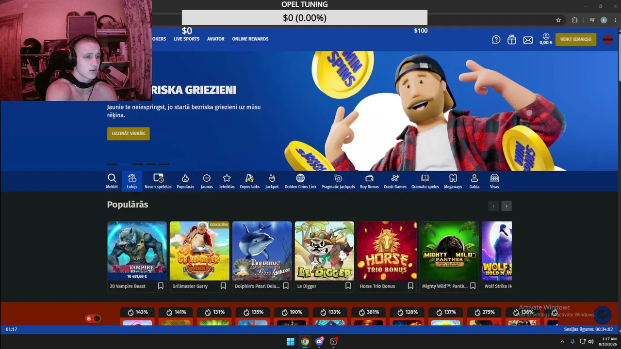
Task: Open Golden Coins Link category
Action: tap(300, 181)
